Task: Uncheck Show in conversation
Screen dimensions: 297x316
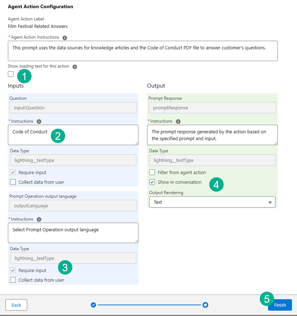Action: click(152, 182)
